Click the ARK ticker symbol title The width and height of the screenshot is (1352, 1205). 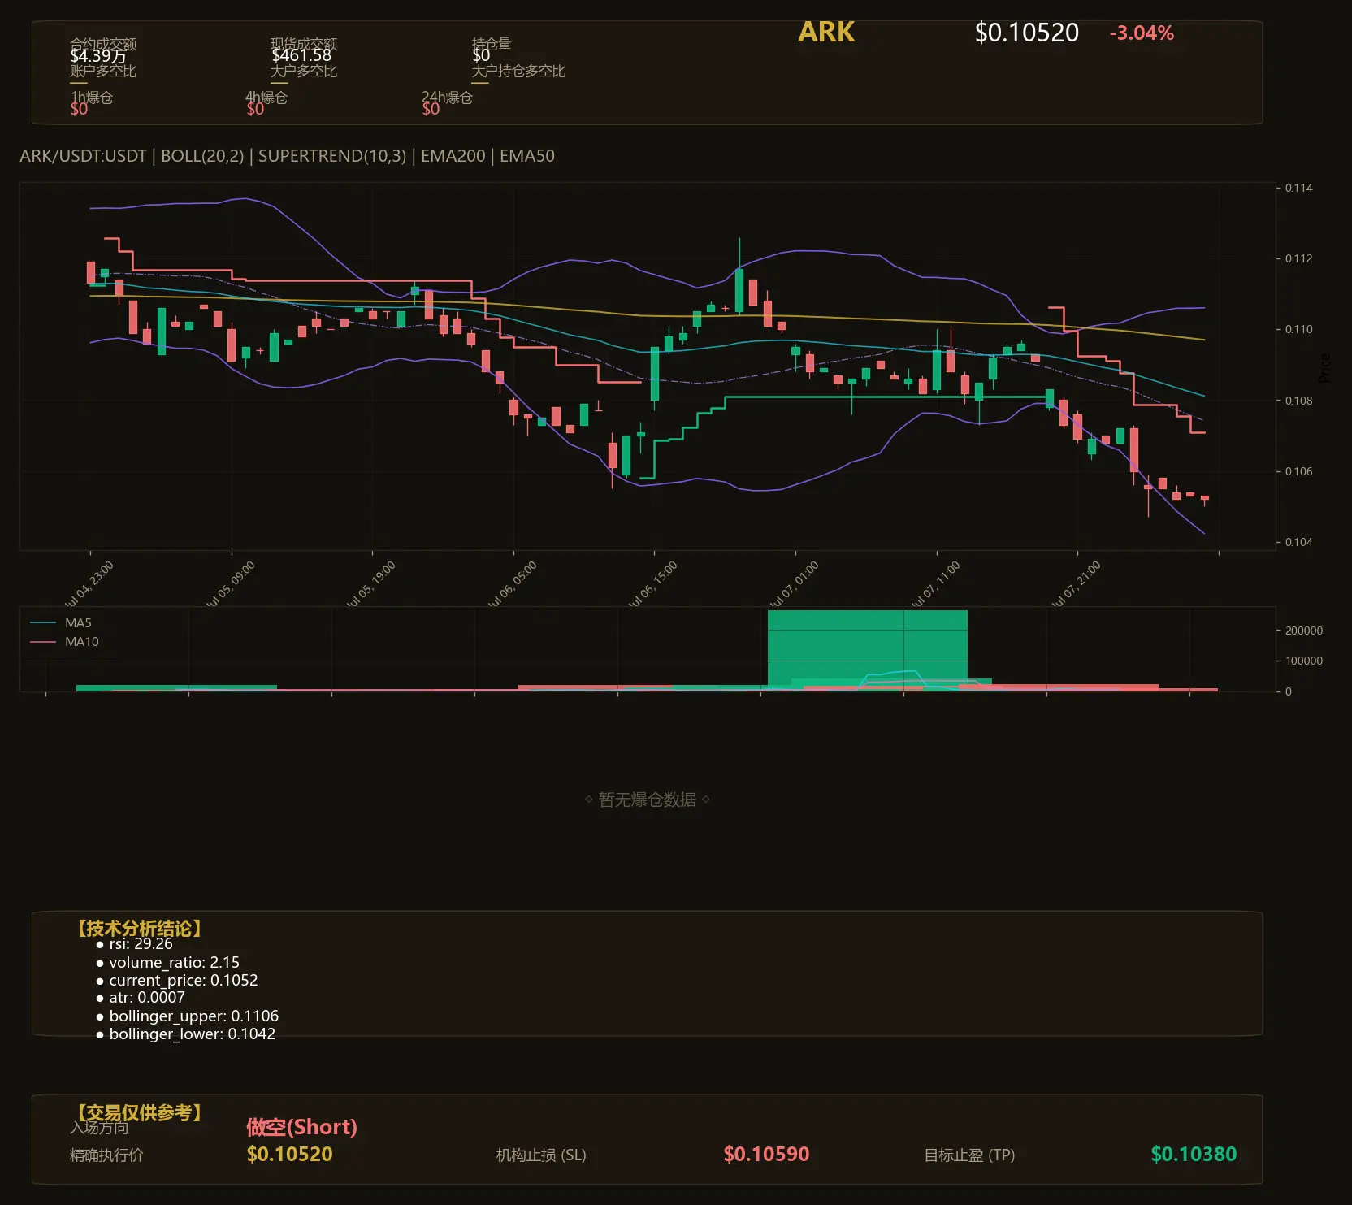pyautogui.click(x=826, y=33)
